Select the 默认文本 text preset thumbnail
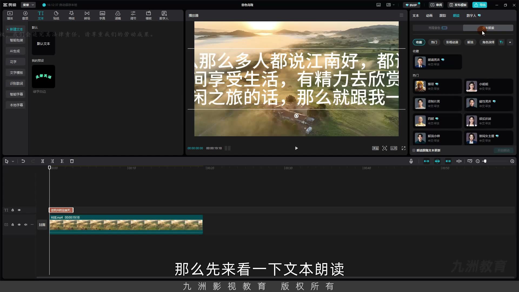Screen dimensions: 519x292 (44, 44)
